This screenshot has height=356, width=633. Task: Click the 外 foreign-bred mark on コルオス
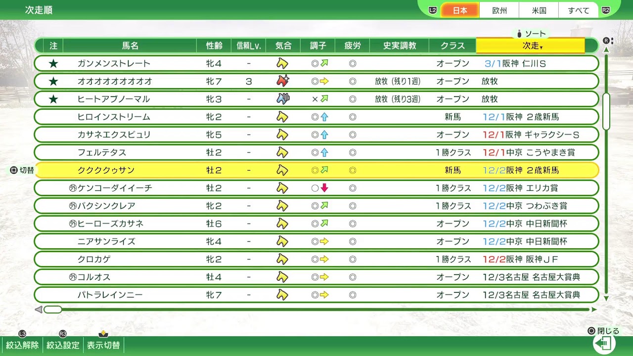73,277
